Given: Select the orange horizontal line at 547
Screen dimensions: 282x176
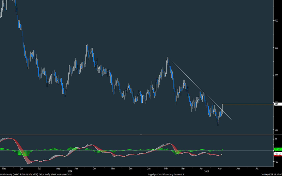Looking at the screenshot, I should click(248, 104).
